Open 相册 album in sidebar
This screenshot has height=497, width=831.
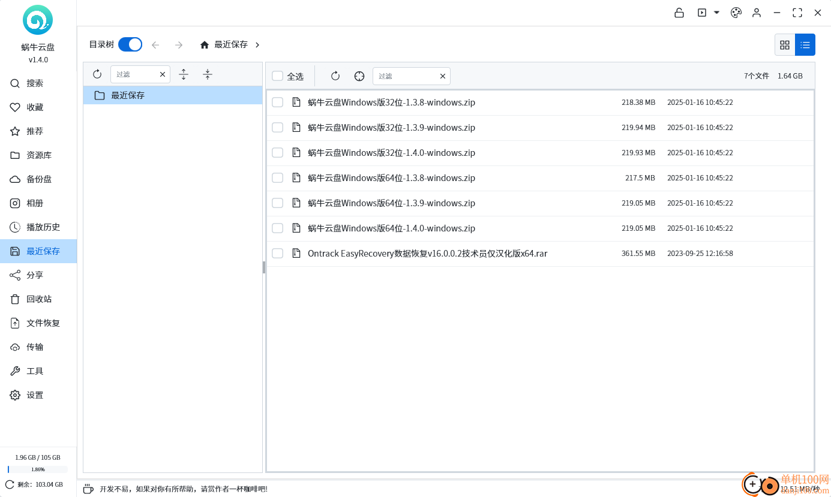point(38,203)
